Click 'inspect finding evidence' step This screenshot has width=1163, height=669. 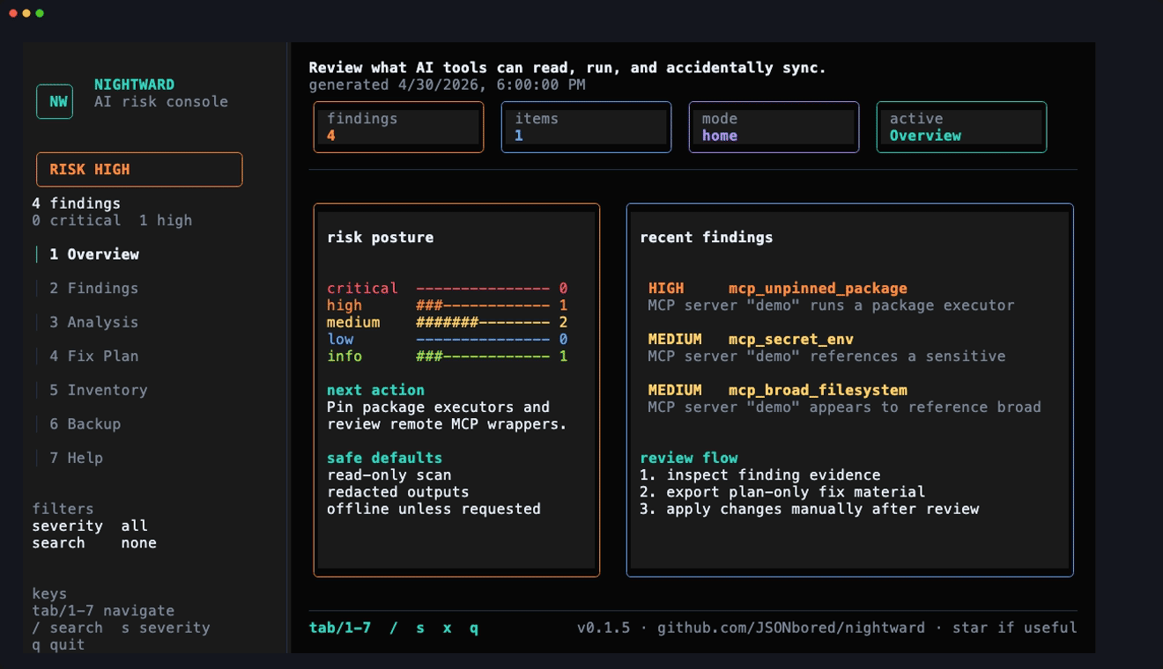[773, 474]
